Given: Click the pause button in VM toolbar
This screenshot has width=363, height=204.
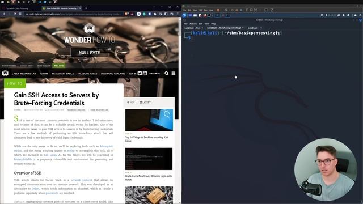Looking at the screenshot, I should pyautogui.click(x=218, y=10).
